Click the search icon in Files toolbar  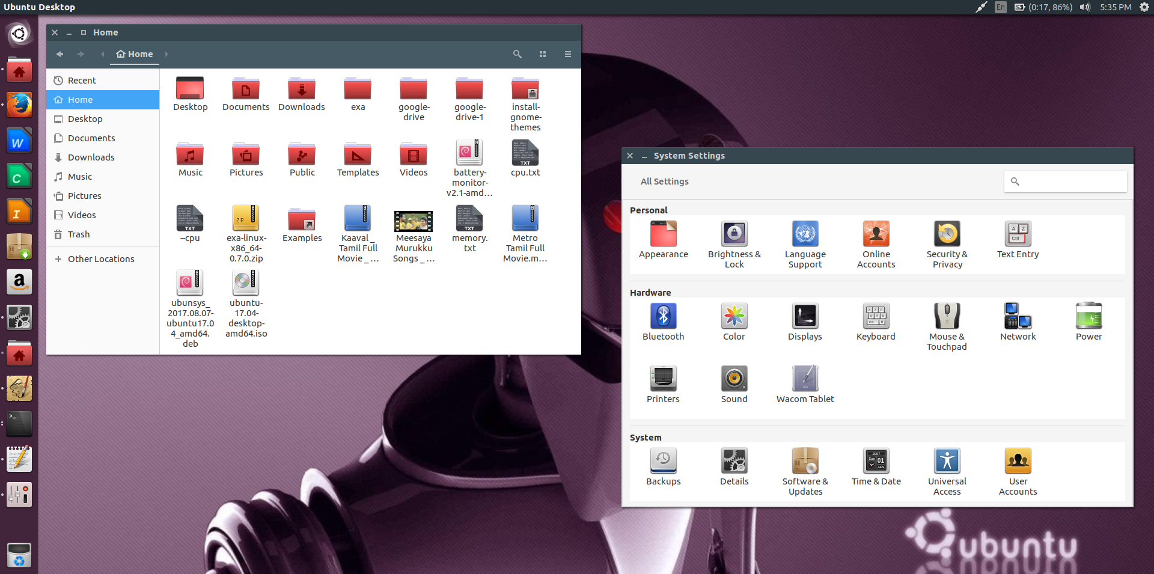(x=517, y=54)
